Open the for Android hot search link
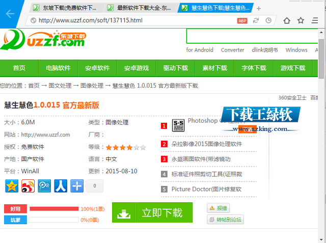This screenshot has height=243, width=326. pos(200,50)
